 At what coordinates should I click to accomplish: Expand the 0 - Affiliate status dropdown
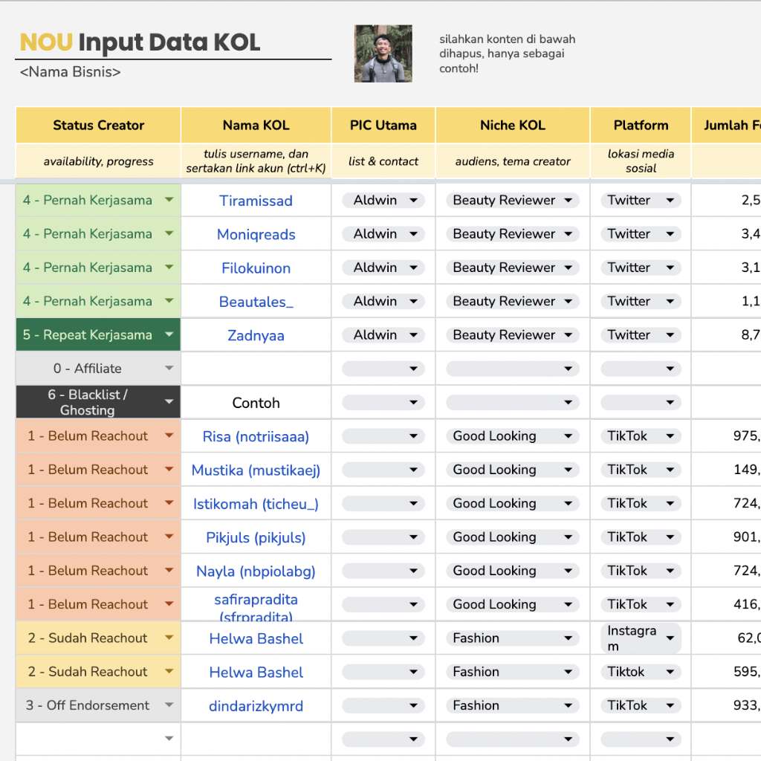tap(169, 369)
